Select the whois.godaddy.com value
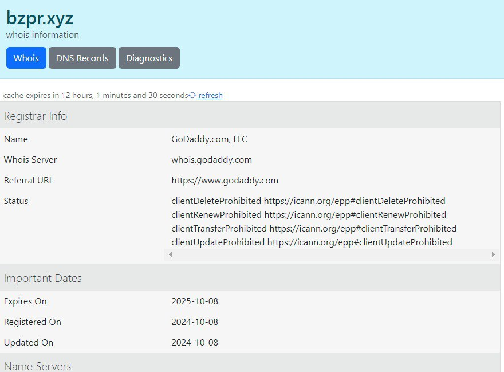The image size is (504, 372). [211, 160]
